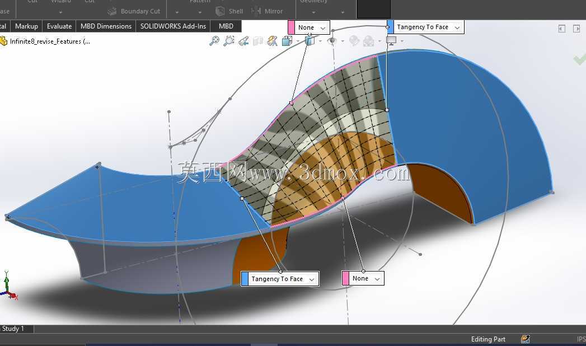Screen dimensions: 586x346
Task: Click the Apply Scene icon
Action: (x=369, y=41)
